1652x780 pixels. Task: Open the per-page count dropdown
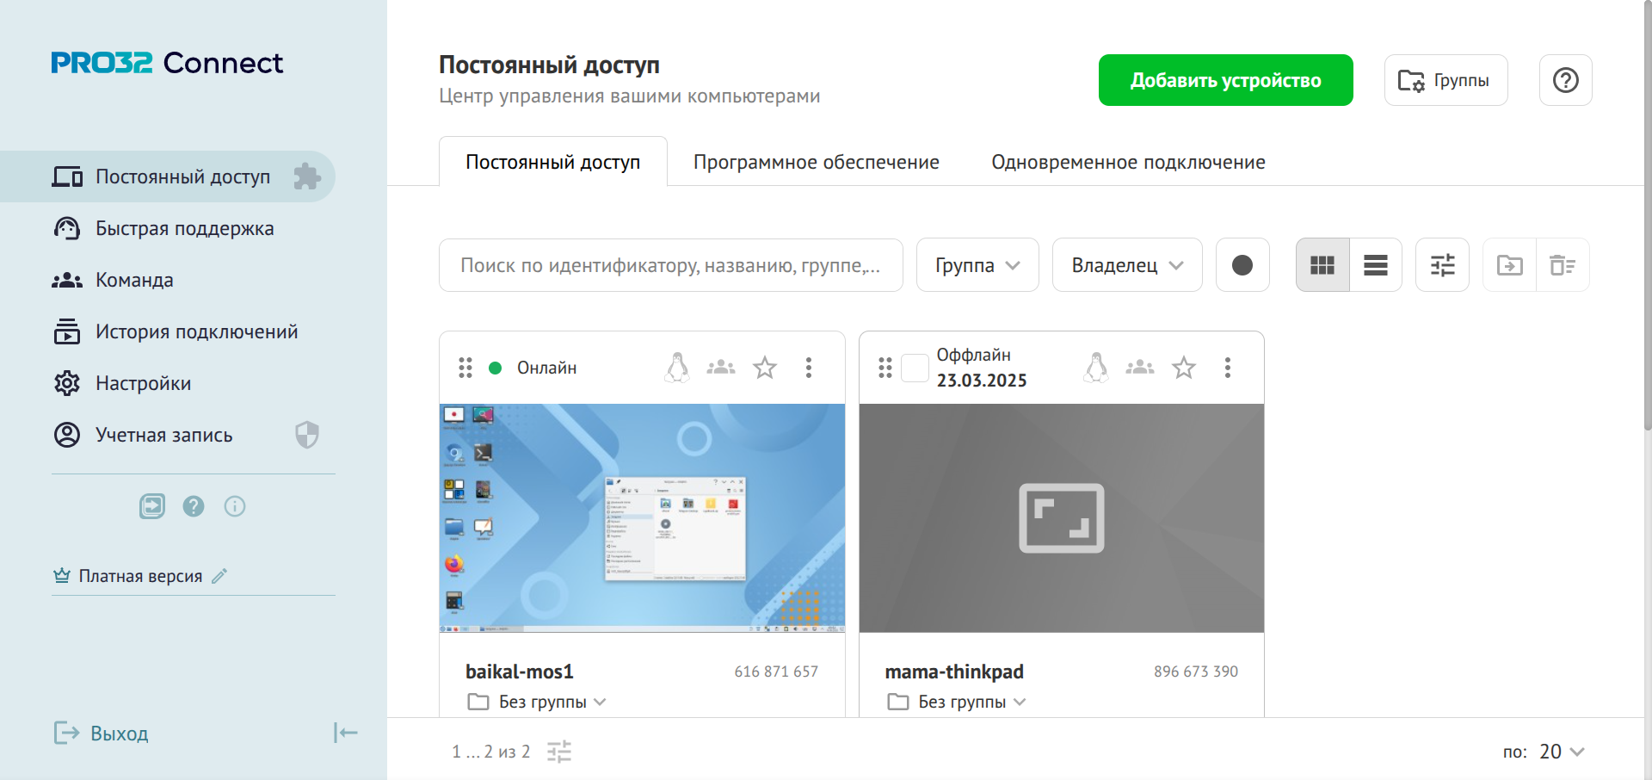1561,752
